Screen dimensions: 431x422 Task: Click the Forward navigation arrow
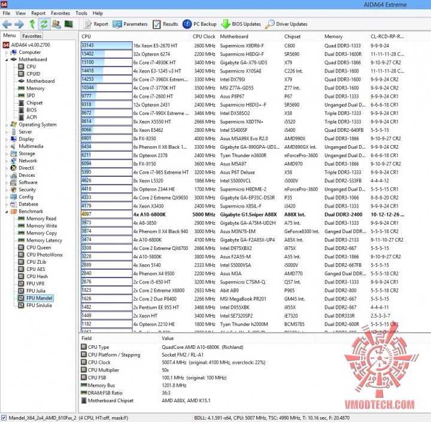[19, 24]
